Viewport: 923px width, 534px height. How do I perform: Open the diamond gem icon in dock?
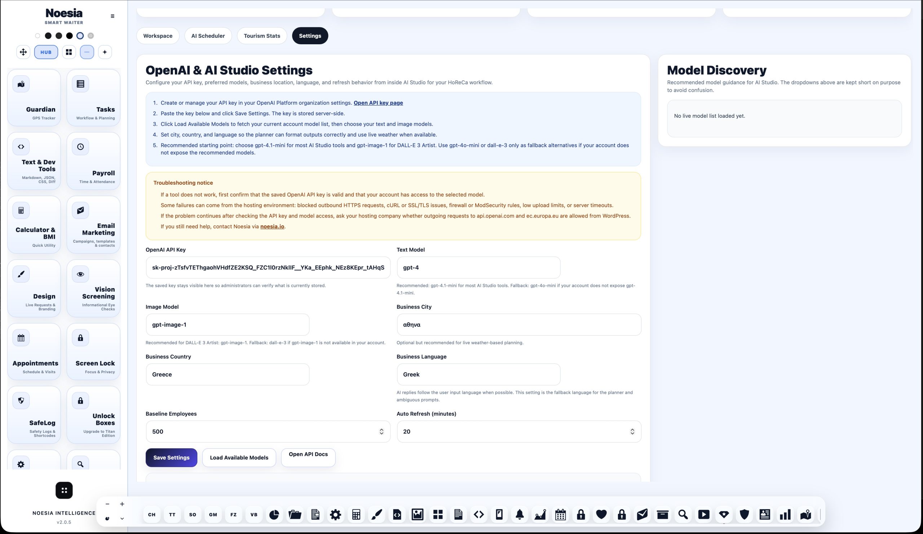724,515
